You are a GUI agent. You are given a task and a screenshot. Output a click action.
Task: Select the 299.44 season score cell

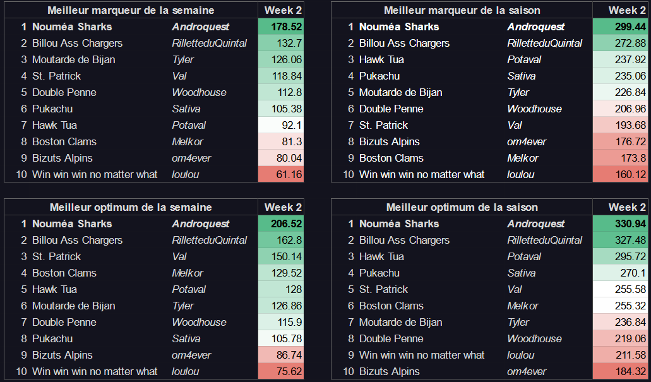[x=620, y=27]
